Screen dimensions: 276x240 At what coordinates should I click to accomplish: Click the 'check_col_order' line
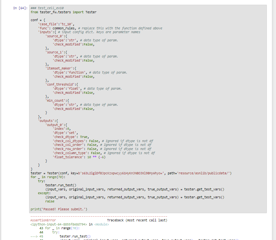click(x=102, y=145)
